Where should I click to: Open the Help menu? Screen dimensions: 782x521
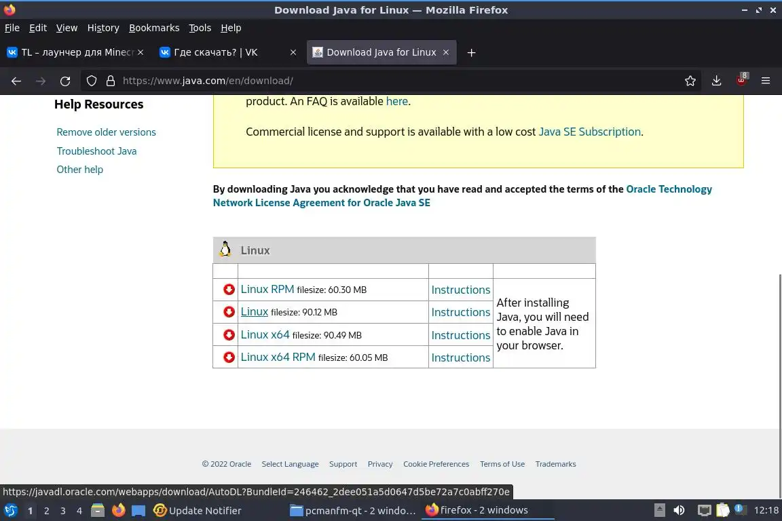[231, 28]
